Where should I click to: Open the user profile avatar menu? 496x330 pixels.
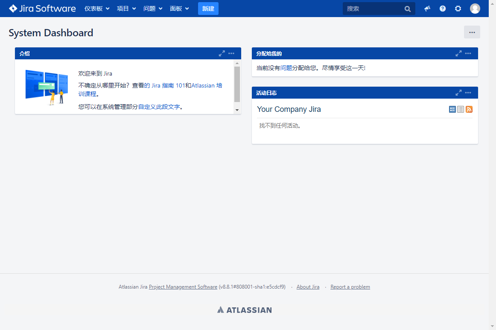point(475,9)
